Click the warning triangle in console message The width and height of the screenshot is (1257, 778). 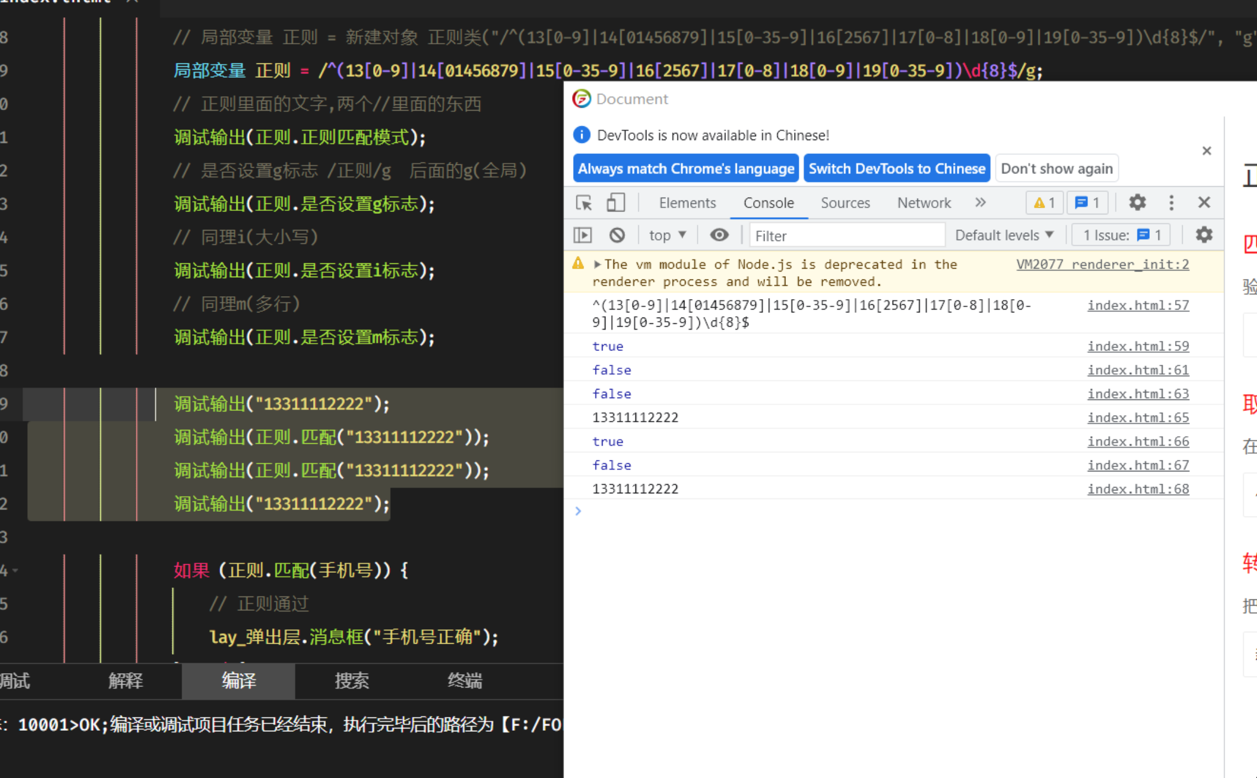578,263
